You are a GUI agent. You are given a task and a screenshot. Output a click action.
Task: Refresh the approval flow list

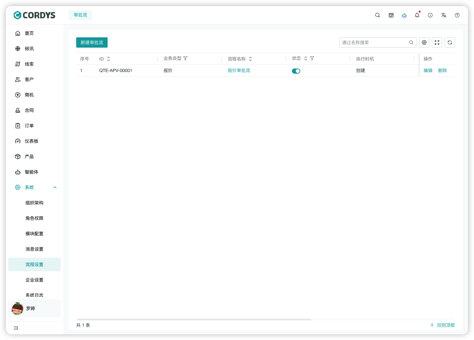[x=450, y=42]
